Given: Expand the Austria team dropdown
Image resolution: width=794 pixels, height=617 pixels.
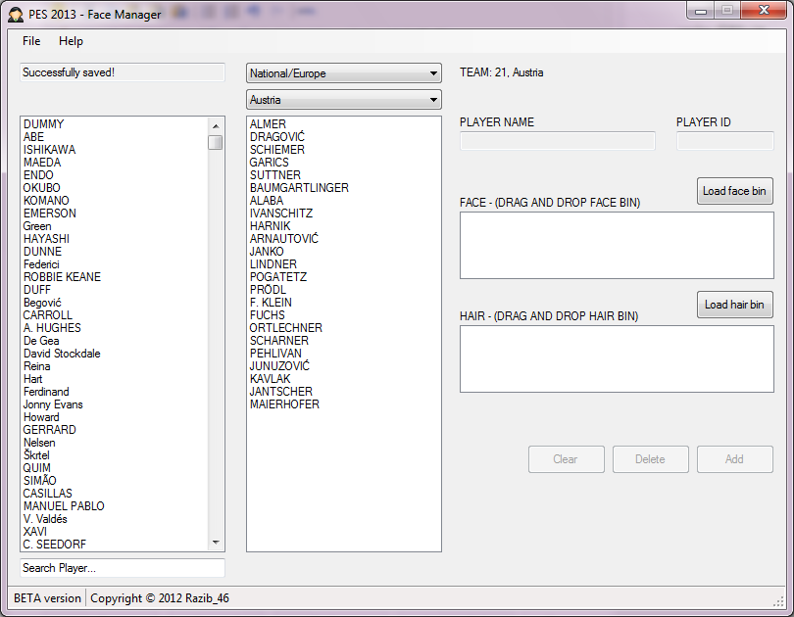Looking at the screenshot, I should [344, 100].
